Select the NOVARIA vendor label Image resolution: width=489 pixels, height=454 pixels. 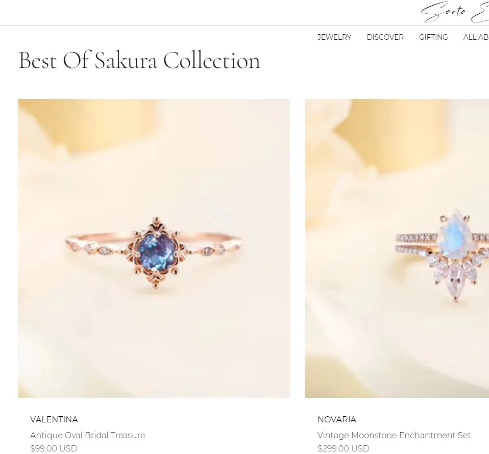coord(337,419)
